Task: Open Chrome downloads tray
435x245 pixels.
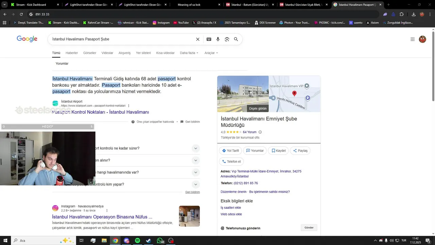Action: tap(414, 14)
